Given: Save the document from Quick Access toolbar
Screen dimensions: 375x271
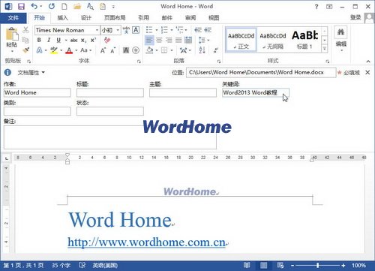Looking at the screenshot, I should coord(21,7).
